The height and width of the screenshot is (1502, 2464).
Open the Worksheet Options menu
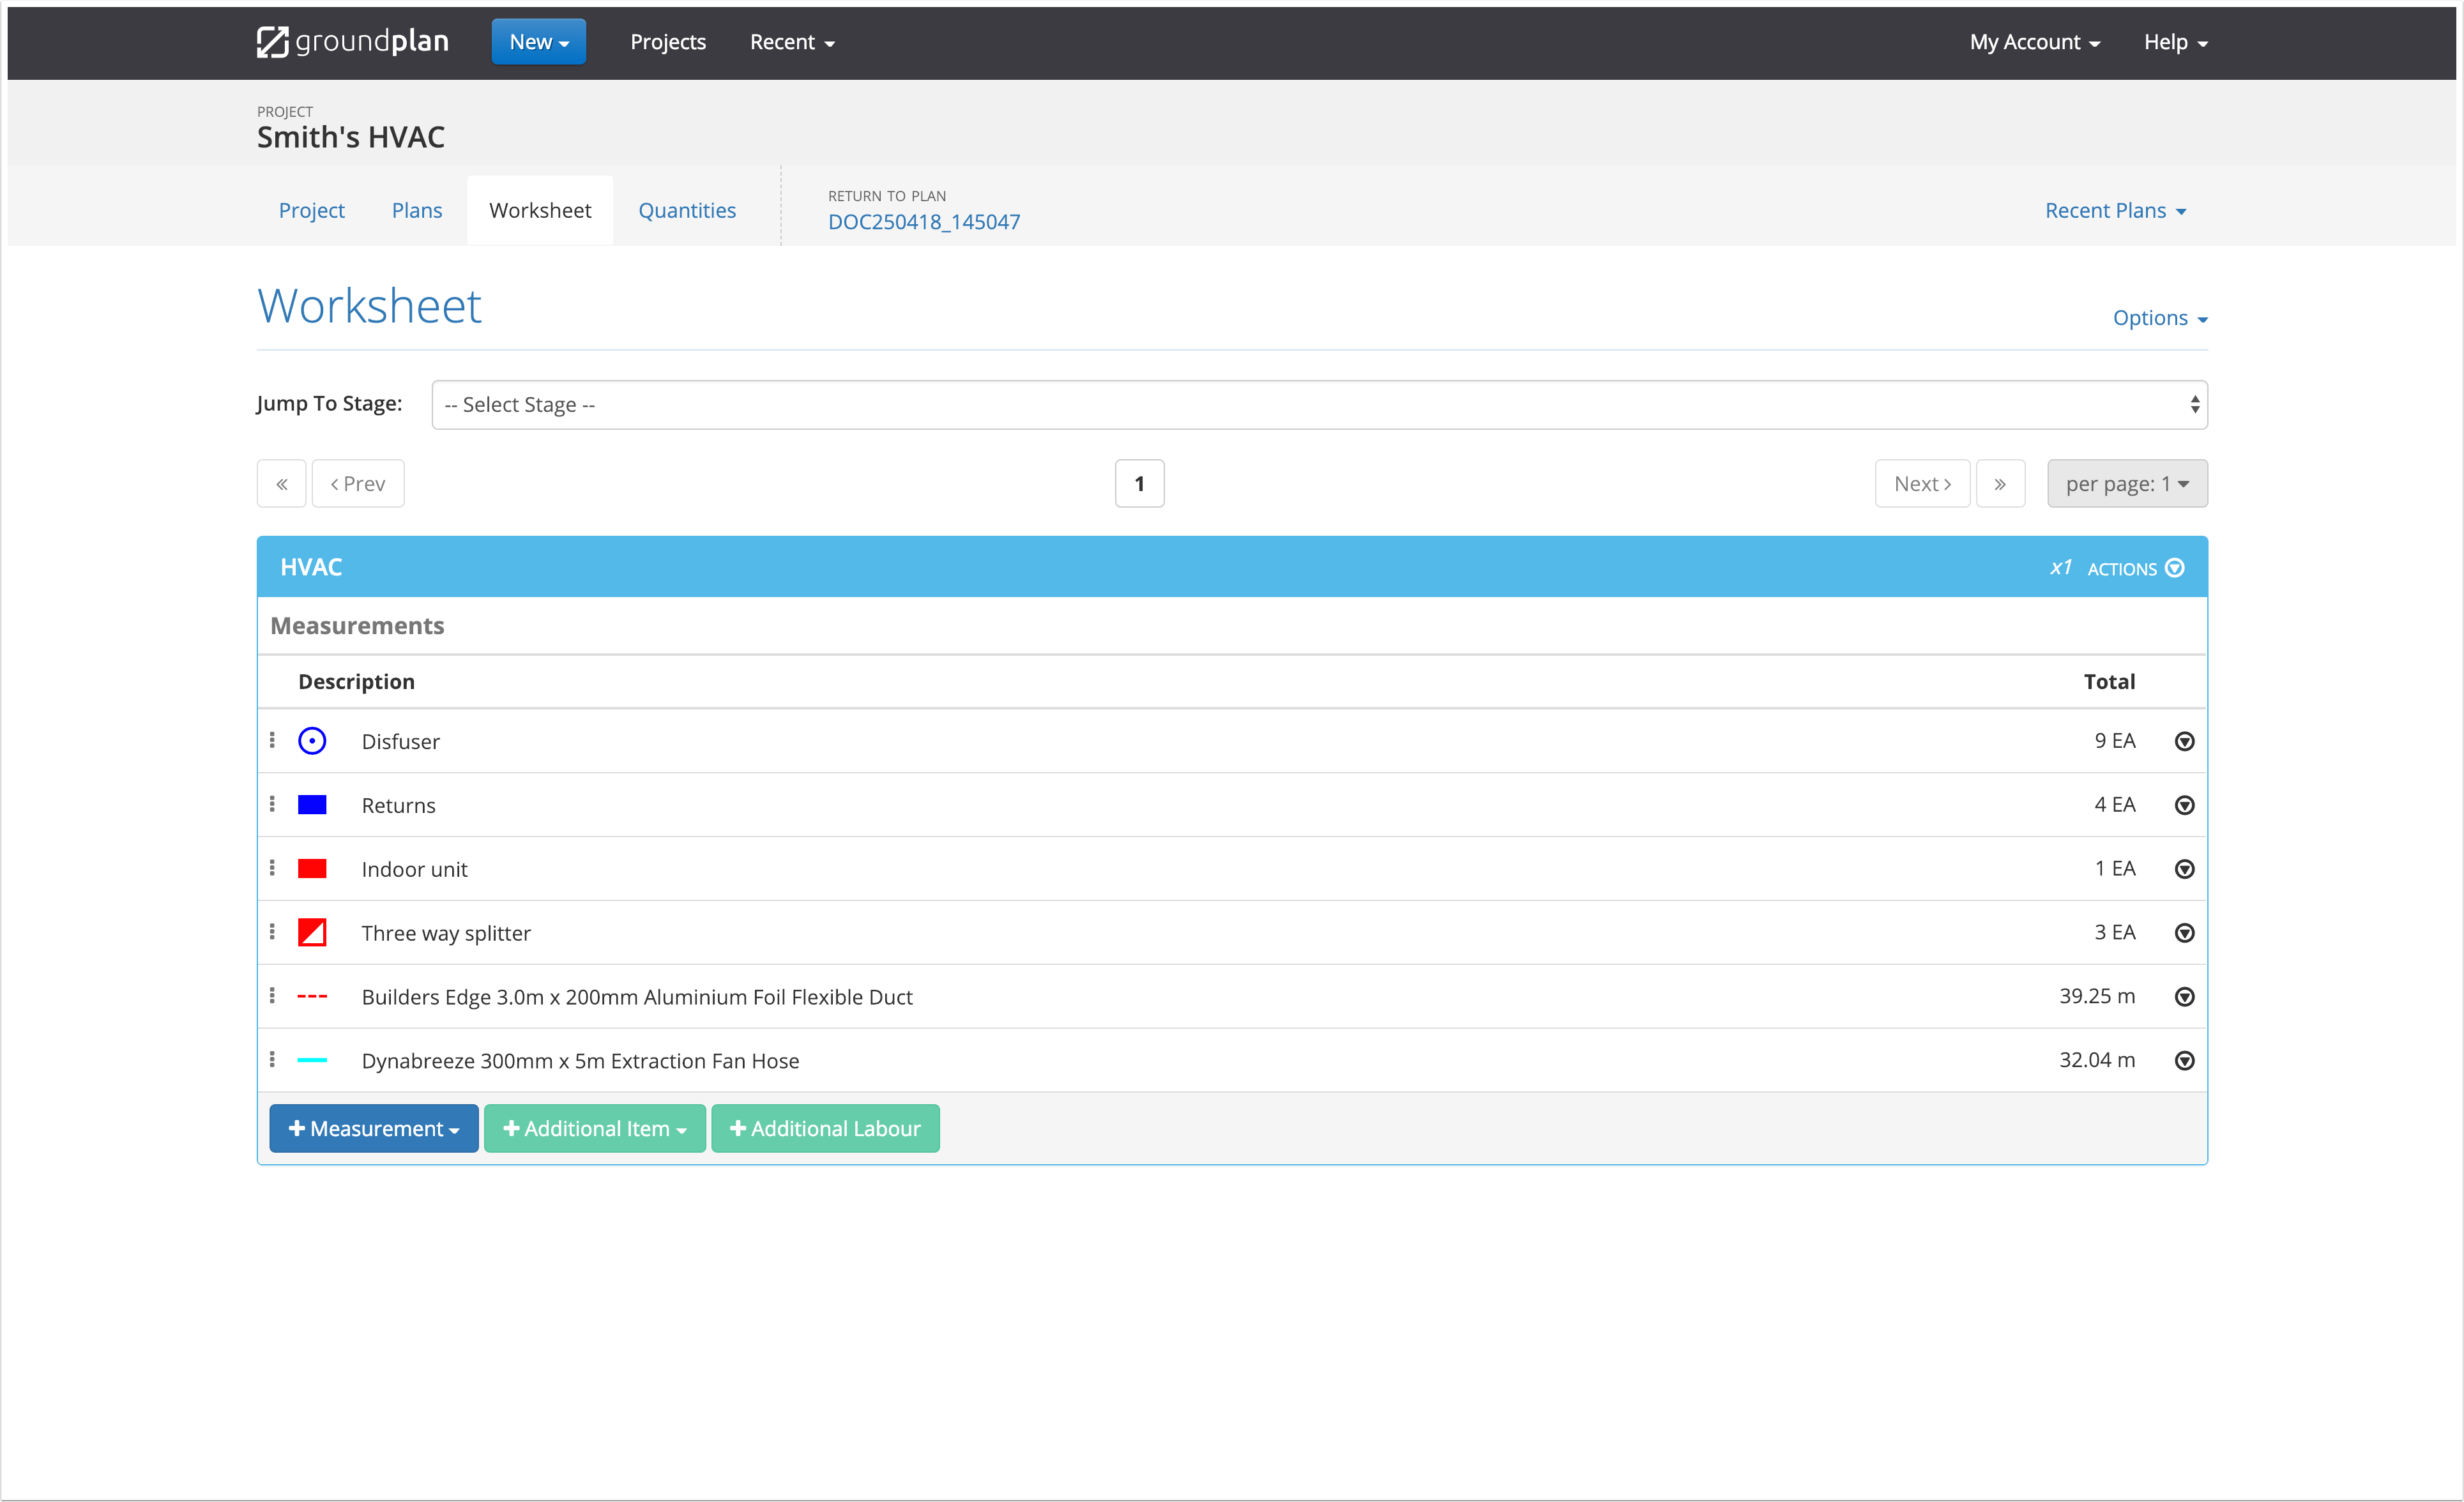tap(2159, 318)
